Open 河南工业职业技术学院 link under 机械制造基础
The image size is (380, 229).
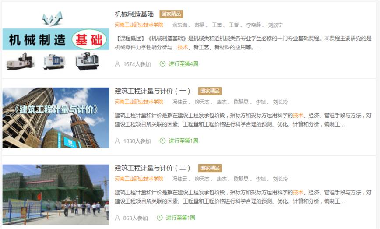[139, 25]
